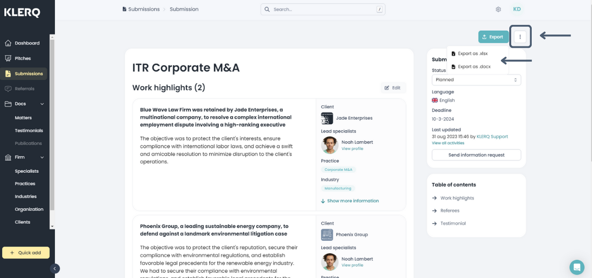Click the Submission breadcrumb item

[x=184, y=9]
